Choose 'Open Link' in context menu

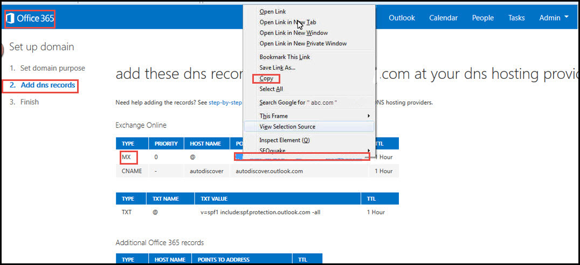click(x=273, y=11)
